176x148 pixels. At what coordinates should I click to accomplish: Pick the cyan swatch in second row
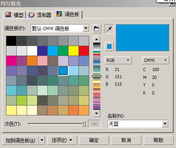pyautogui.click(x=53, y=51)
